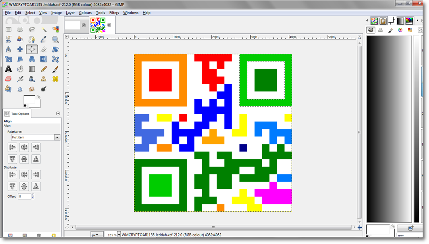429x244 pixels.
Task: Open the Select menu
Action: pos(30,13)
